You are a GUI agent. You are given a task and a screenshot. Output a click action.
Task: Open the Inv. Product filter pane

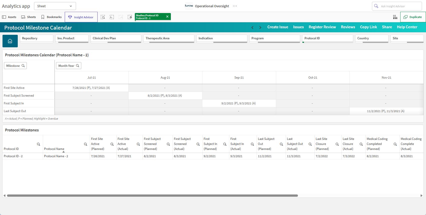[x=72, y=39]
